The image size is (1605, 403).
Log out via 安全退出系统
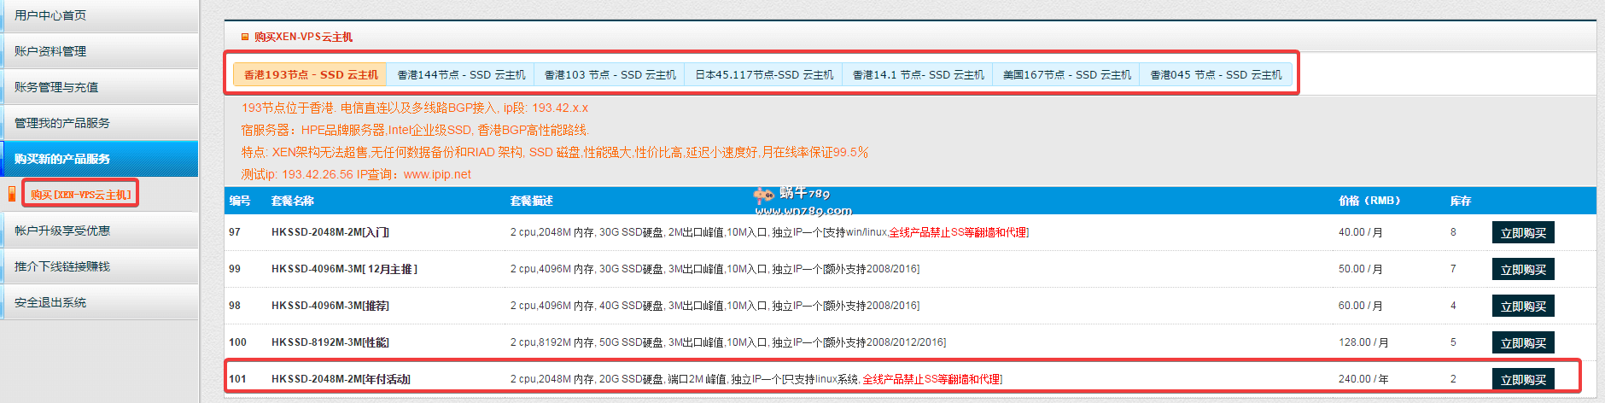click(x=50, y=302)
